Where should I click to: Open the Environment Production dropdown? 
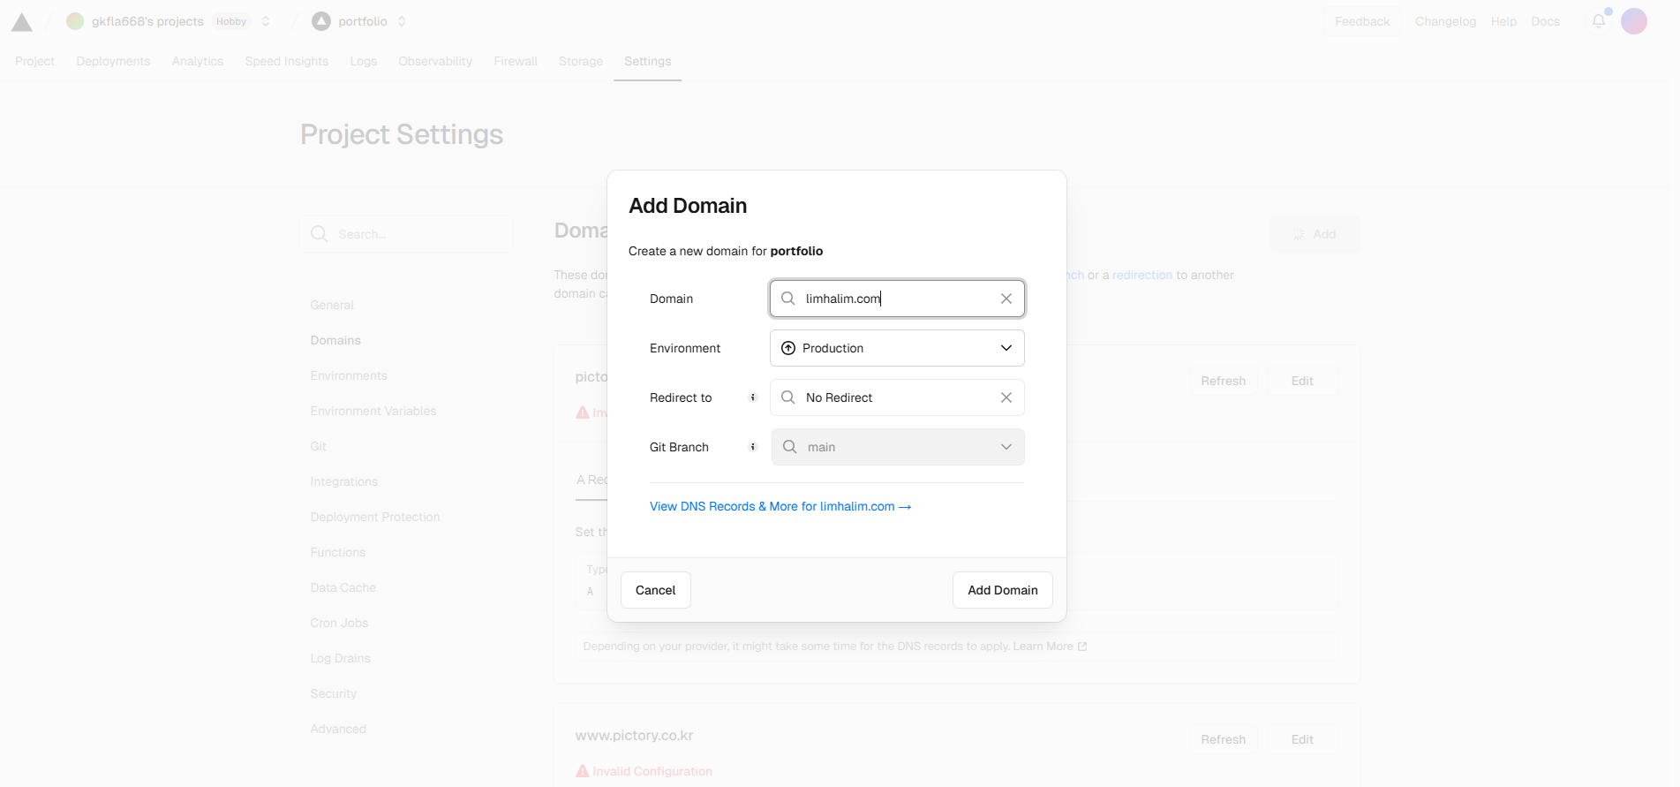897,348
